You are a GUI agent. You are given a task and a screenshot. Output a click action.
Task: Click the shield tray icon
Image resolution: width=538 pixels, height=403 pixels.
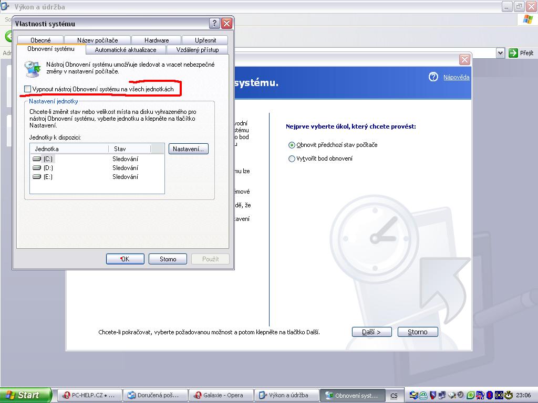[433, 395]
